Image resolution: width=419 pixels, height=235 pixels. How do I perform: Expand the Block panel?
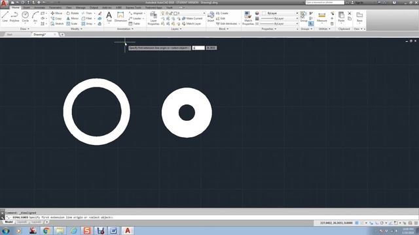click(x=224, y=29)
